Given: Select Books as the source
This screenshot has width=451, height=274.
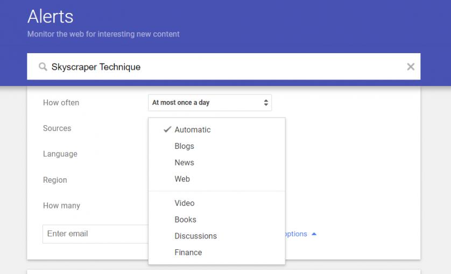Looking at the screenshot, I should coord(185,220).
